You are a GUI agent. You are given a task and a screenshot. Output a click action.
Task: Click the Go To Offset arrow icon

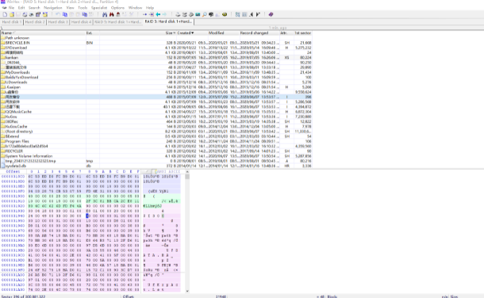(x=144, y=14)
